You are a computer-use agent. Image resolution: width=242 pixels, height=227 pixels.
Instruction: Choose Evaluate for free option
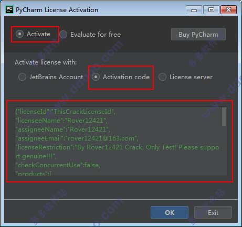click(64, 35)
